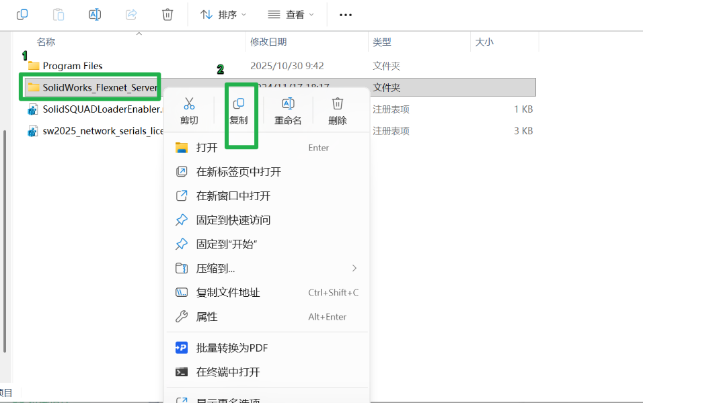
Task: Open the more options ellipsis in the toolbar
Action: tap(346, 15)
